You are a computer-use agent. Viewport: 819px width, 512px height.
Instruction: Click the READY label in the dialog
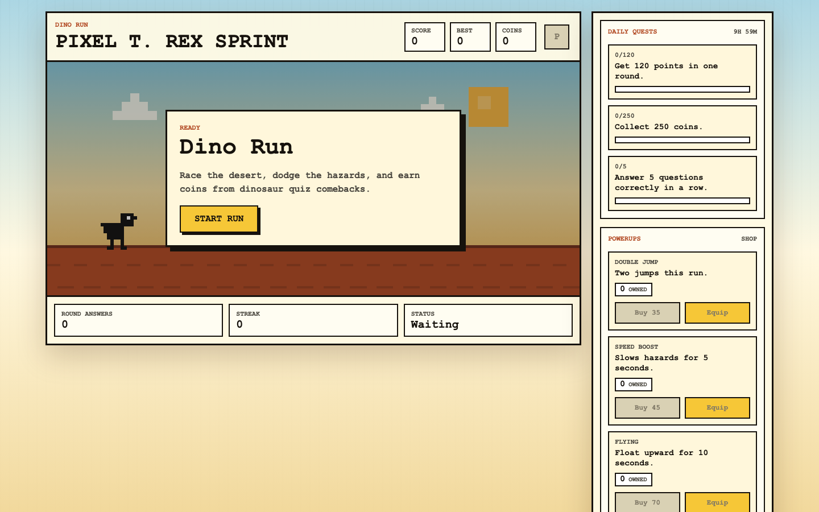(190, 128)
